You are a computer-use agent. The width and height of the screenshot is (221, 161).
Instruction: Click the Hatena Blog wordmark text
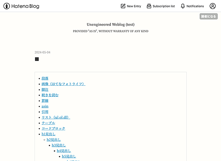tap(25, 6)
